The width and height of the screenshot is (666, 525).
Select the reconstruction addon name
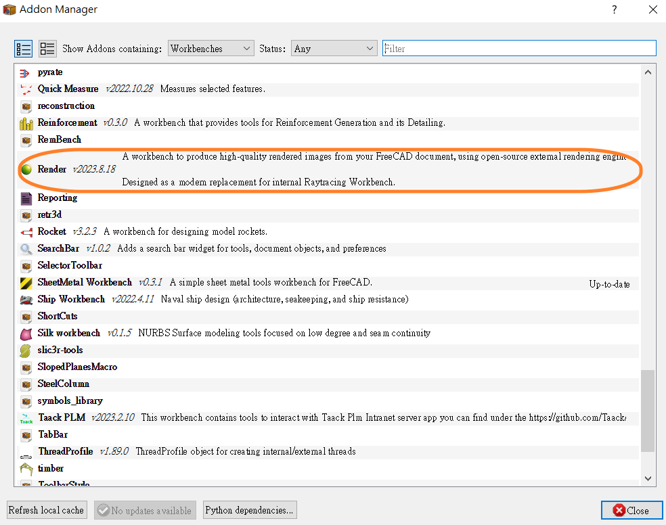[x=66, y=106]
